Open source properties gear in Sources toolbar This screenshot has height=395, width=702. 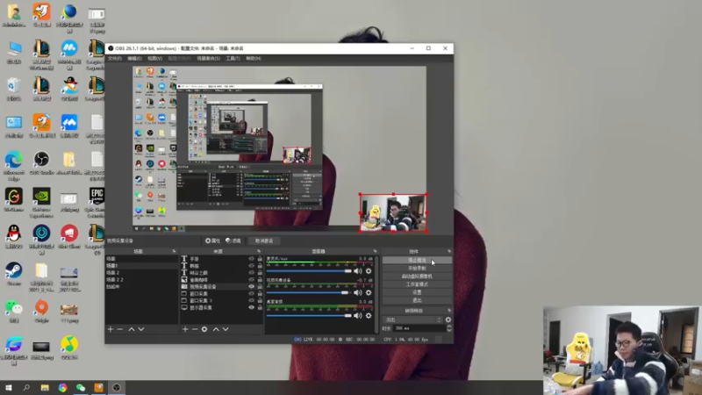[204, 329]
